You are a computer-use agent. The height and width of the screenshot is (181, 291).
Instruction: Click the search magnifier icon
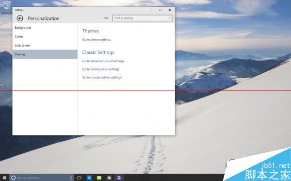pos(169,18)
